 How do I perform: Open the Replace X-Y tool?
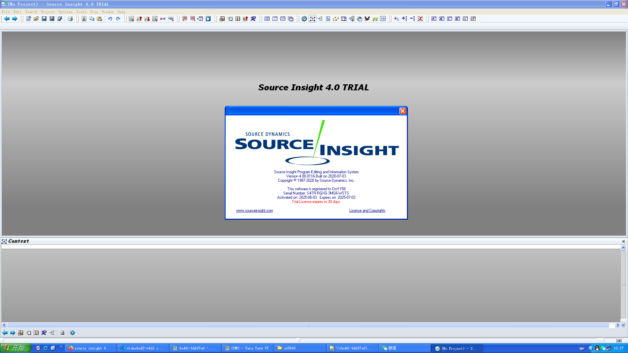click(163, 19)
